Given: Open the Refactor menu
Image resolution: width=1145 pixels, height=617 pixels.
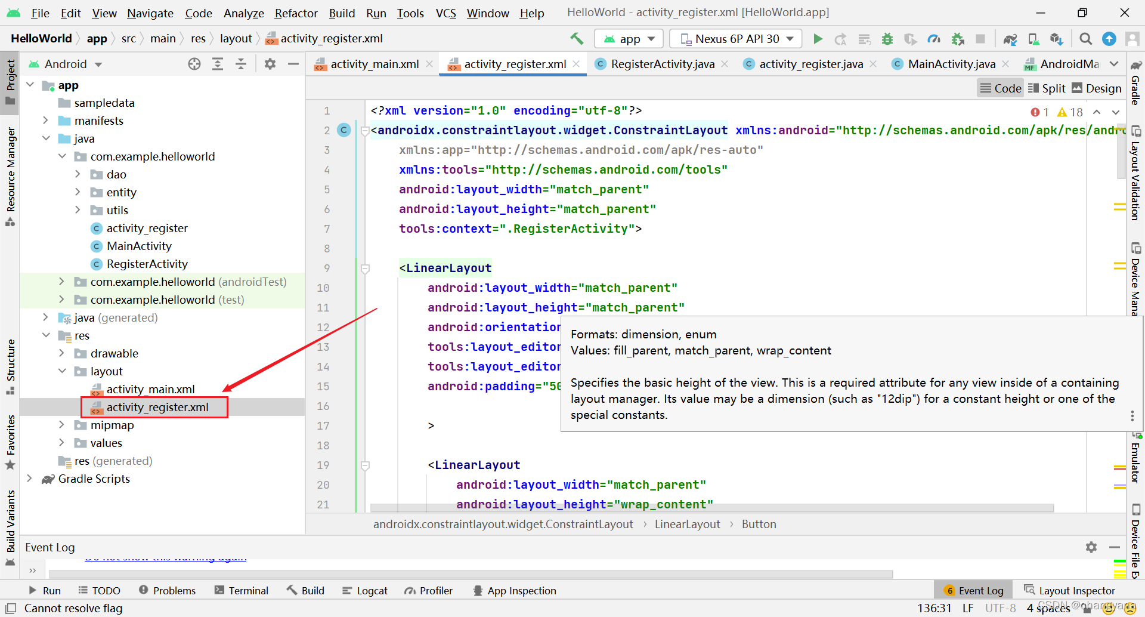Looking at the screenshot, I should coord(296,13).
